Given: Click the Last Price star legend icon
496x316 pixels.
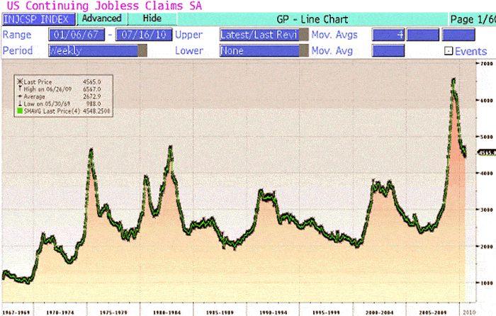Looking at the screenshot, I should coord(19,84).
